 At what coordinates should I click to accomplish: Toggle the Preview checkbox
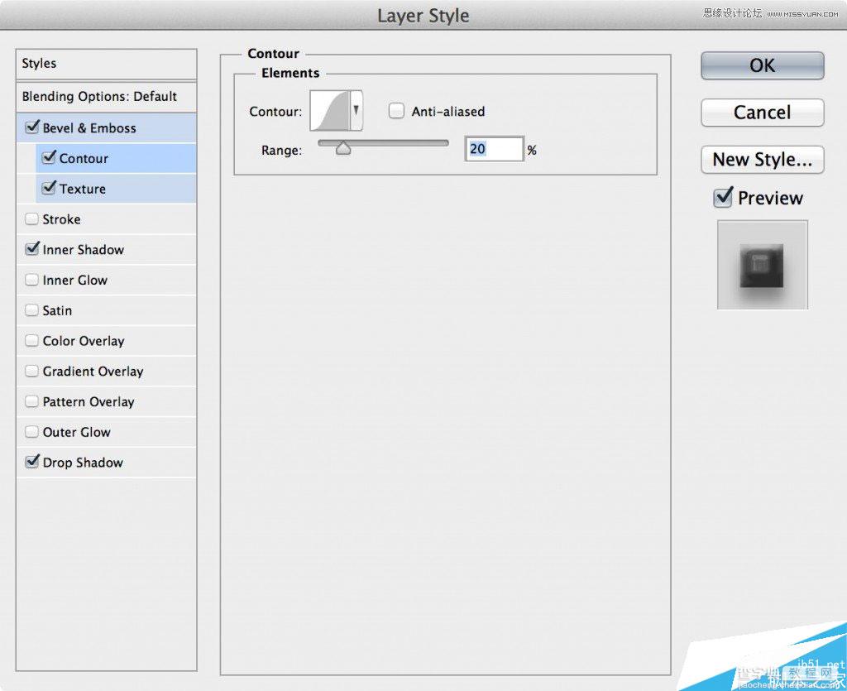(x=723, y=198)
